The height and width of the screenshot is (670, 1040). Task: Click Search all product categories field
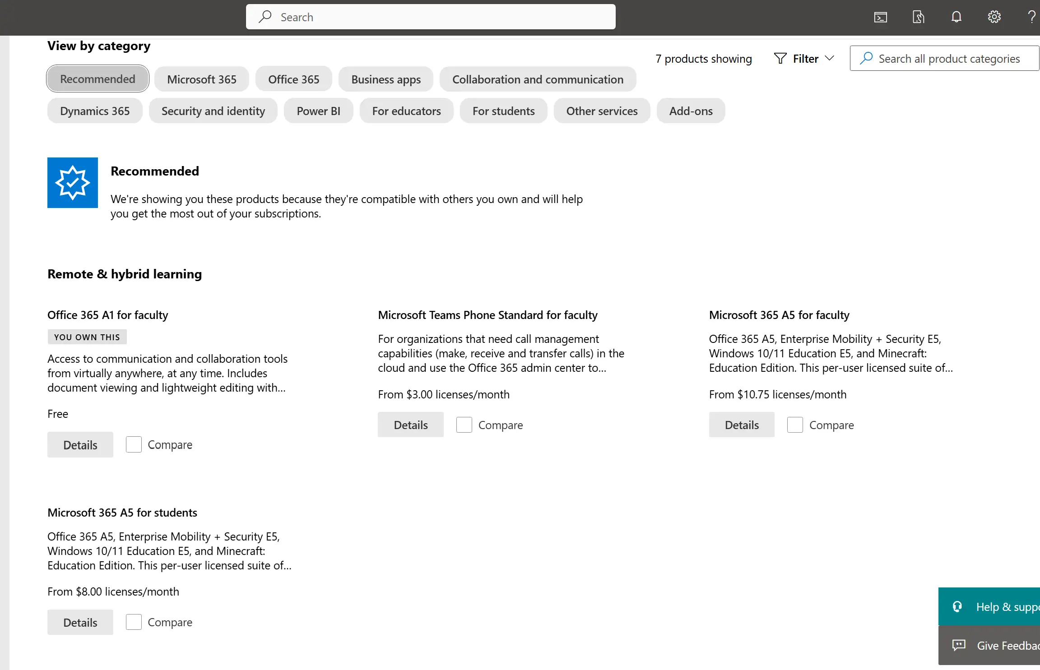point(945,58)
